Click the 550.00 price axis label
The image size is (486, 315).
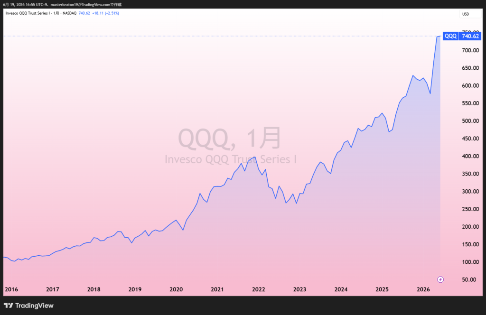470,103
